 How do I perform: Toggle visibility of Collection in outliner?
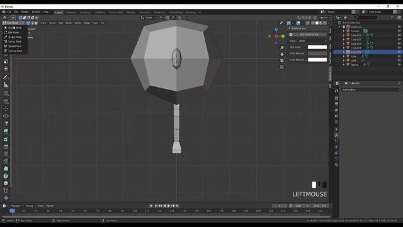[x=399, y=26]
